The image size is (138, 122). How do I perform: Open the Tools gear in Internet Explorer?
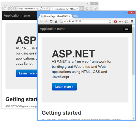pyautogui.click(x=95, y=8)
